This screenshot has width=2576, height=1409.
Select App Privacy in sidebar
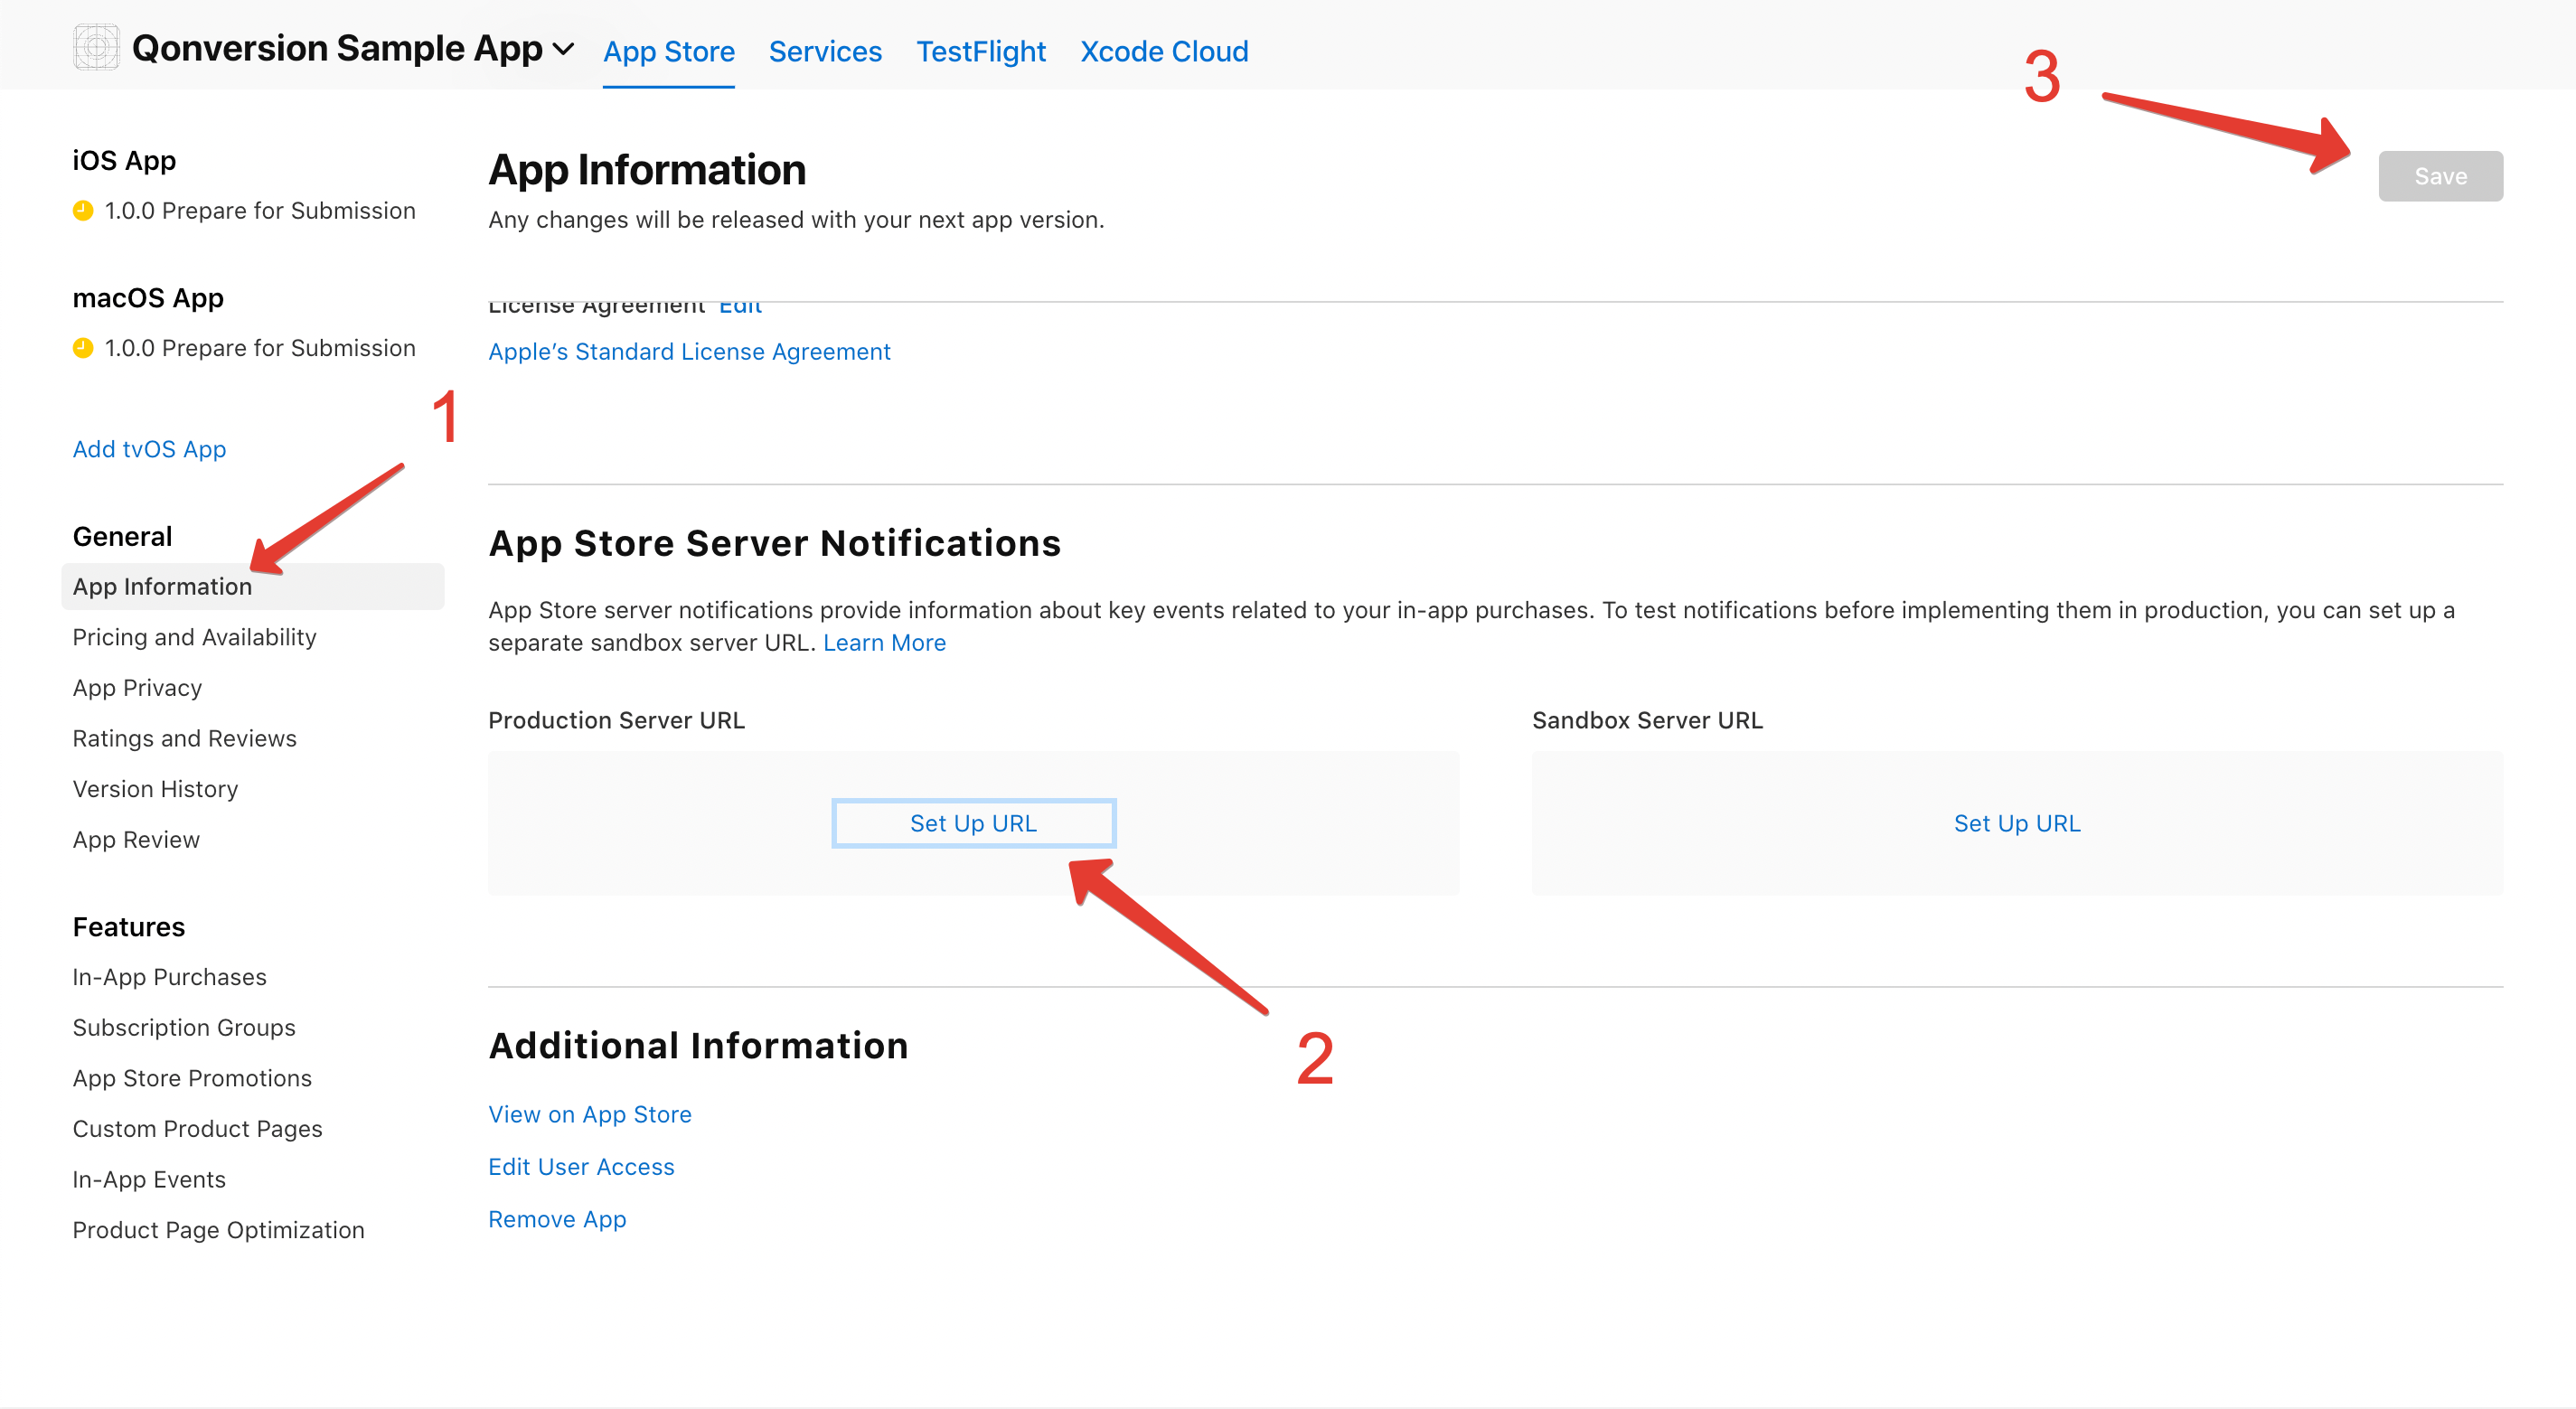[137, 688]
